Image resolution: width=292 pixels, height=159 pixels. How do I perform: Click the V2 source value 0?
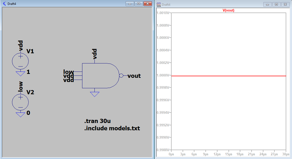click(x=28, y=113)
